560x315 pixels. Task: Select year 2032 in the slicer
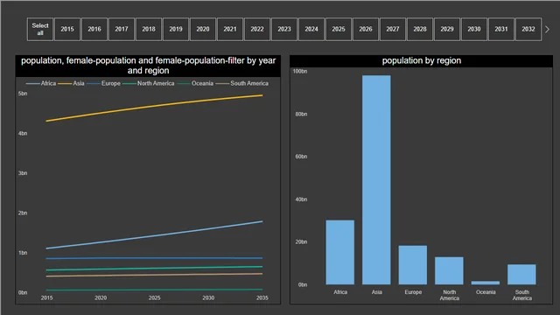tap(528, 29)
